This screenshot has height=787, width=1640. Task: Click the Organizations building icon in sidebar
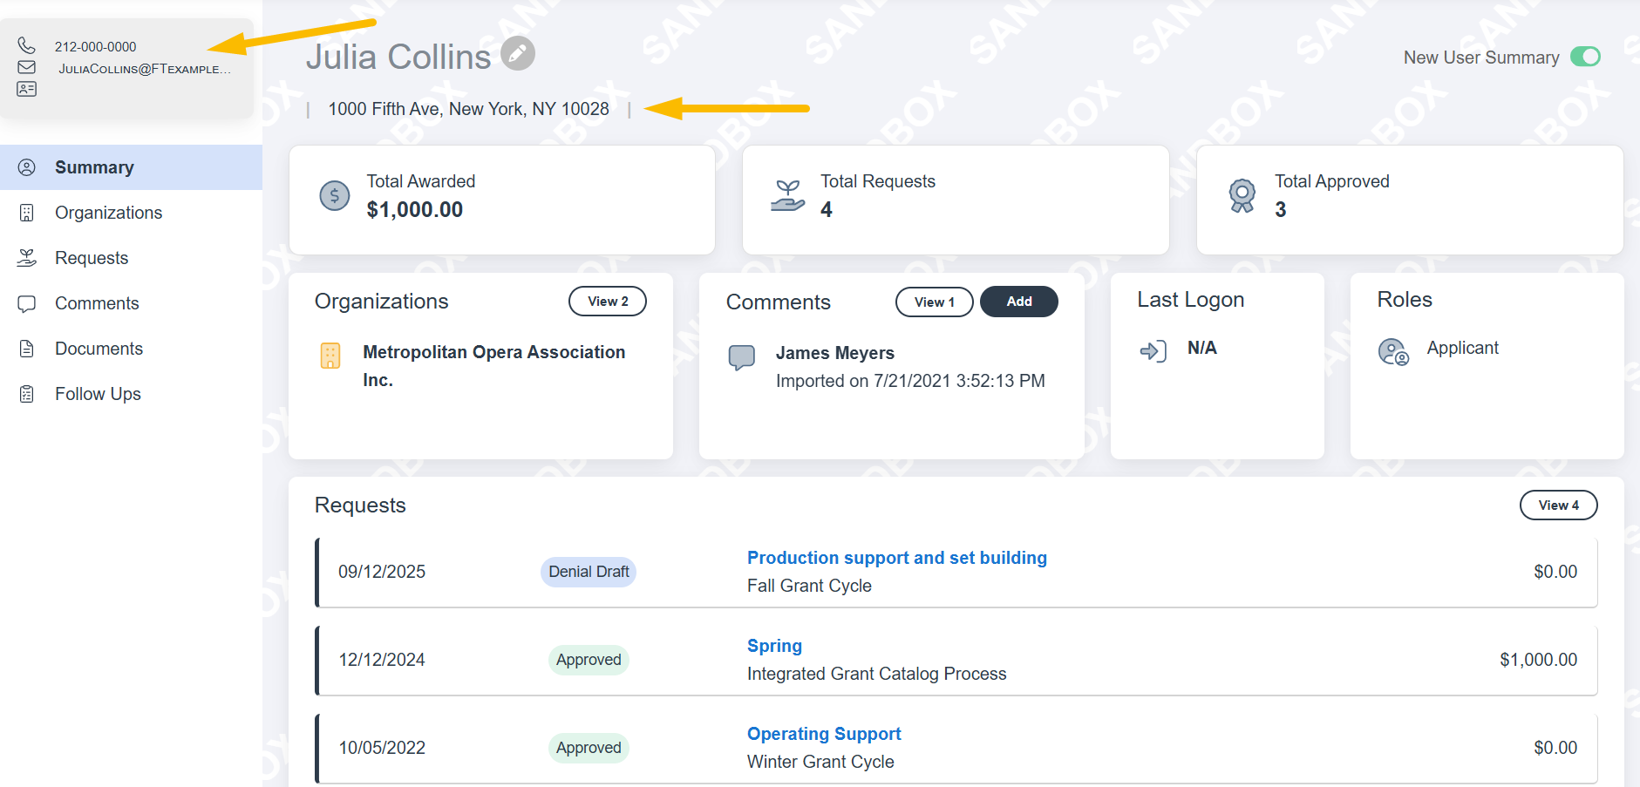27,213
